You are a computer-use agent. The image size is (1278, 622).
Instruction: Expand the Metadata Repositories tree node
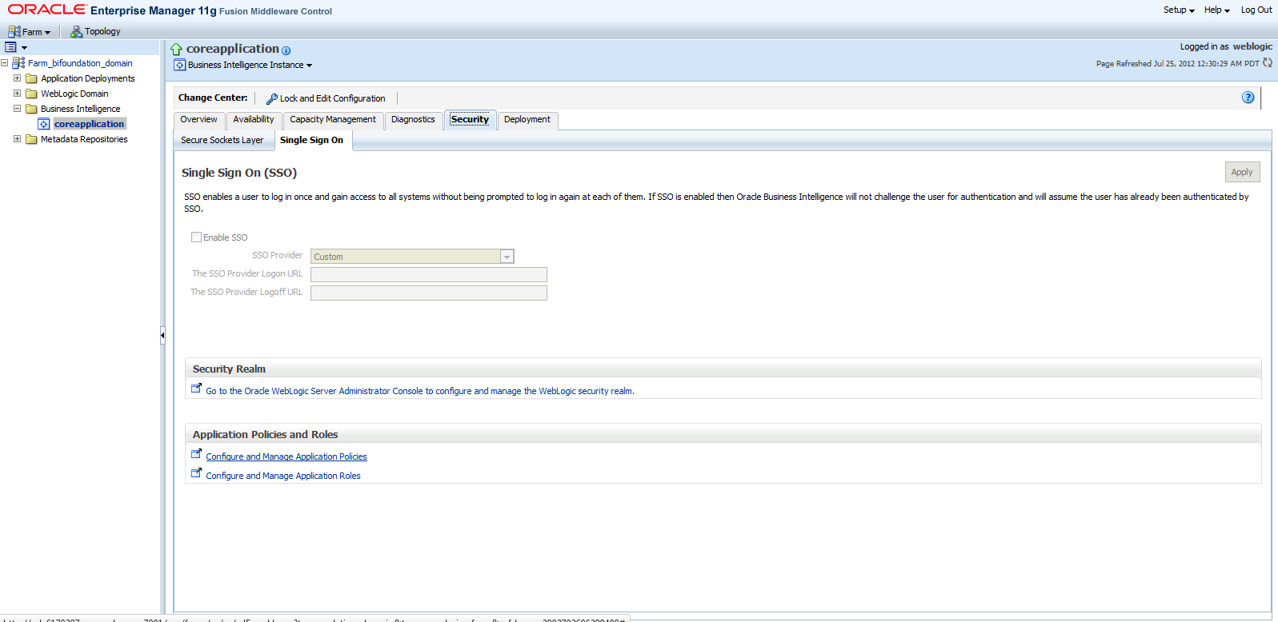click(17, 139)
